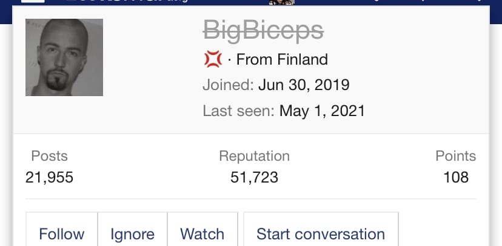502x246 pixels.
Task: Click the Reputation label
Action: point(254,156)
